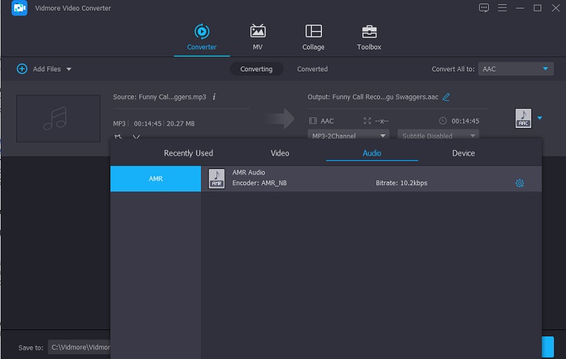
Task: Switch to the MV module
Action: (258, 37)
